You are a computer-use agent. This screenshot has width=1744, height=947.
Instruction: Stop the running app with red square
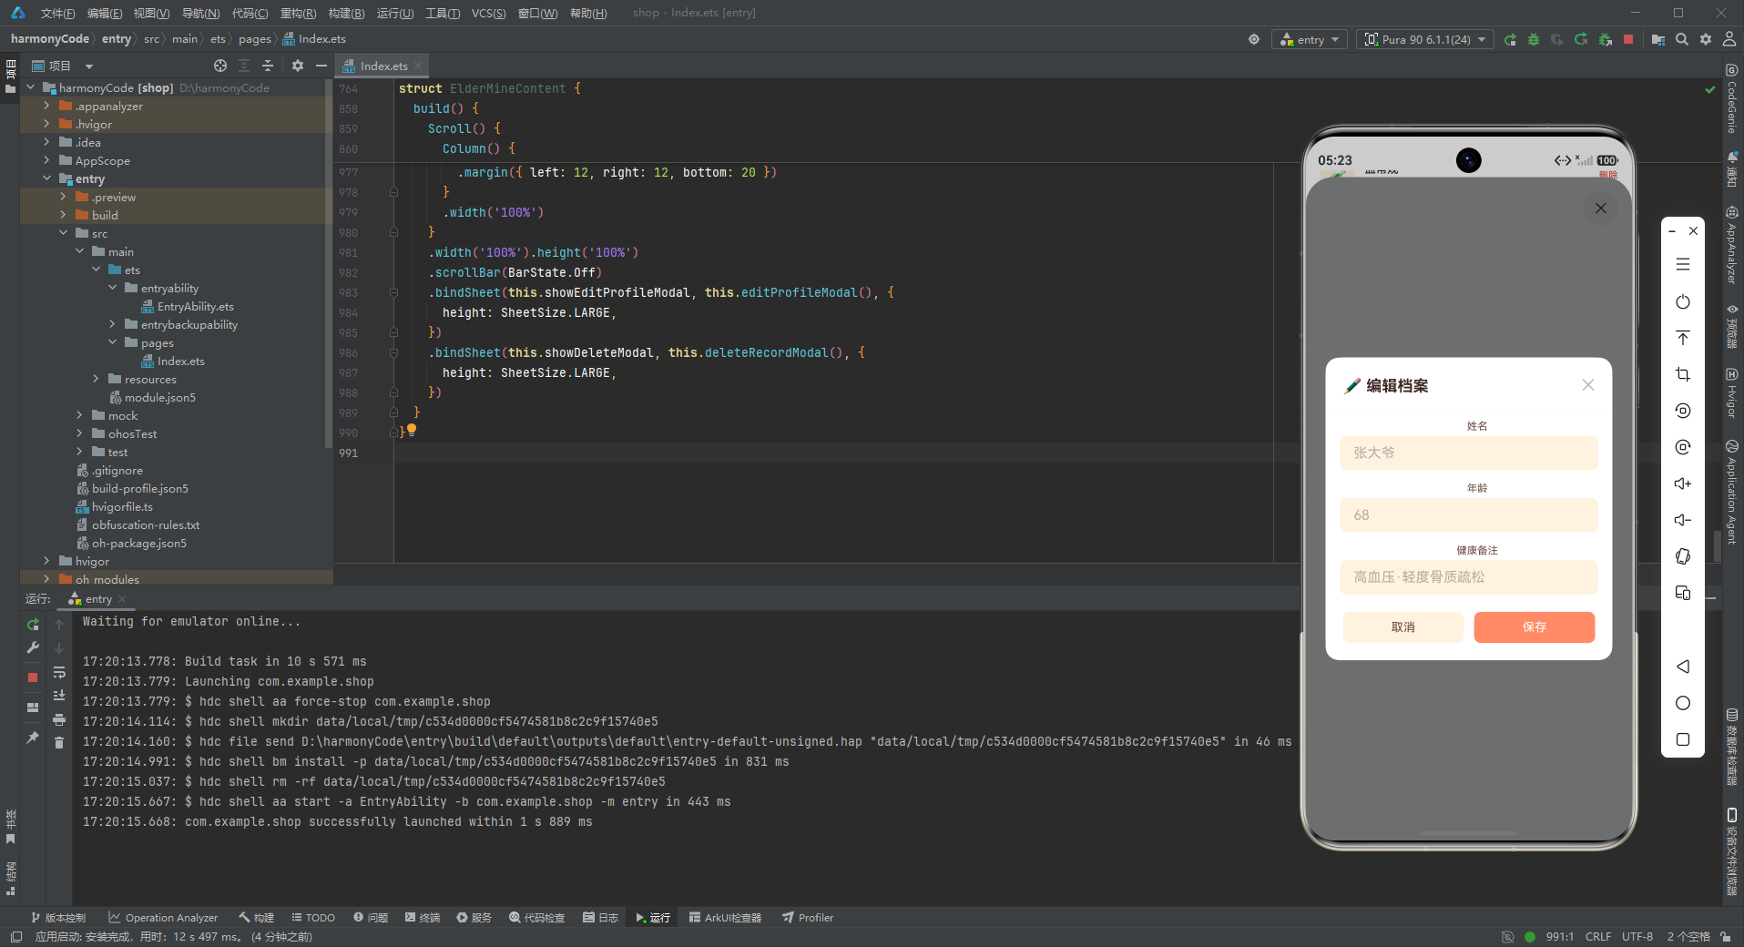tap(1628, 39)
